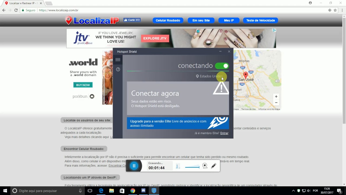Open the Teste de Velocidade page
The height and width of the screenshot is (195, 346).
click(261, 20)
